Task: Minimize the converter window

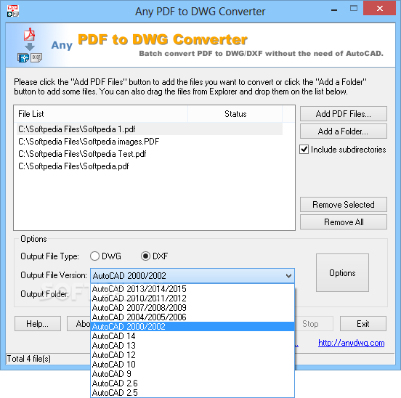Action: [x=334, y=10]
